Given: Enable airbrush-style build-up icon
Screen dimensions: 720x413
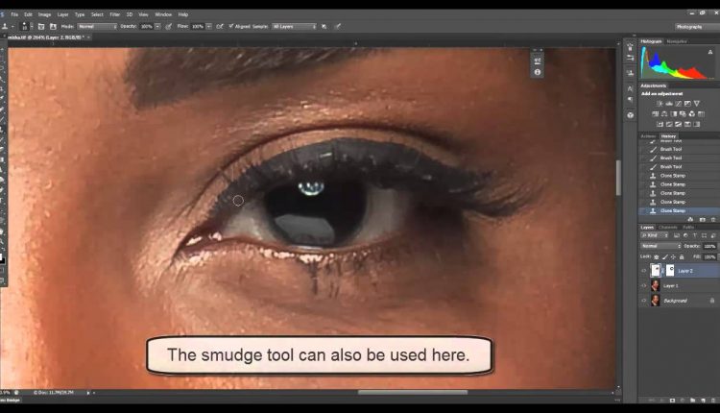Looking at the screenshot, I should pos(220,27).
